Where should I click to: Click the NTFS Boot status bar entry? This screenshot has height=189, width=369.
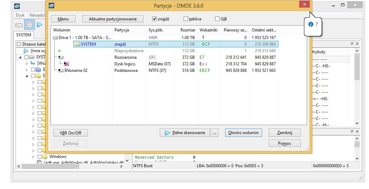pos(143,166)
